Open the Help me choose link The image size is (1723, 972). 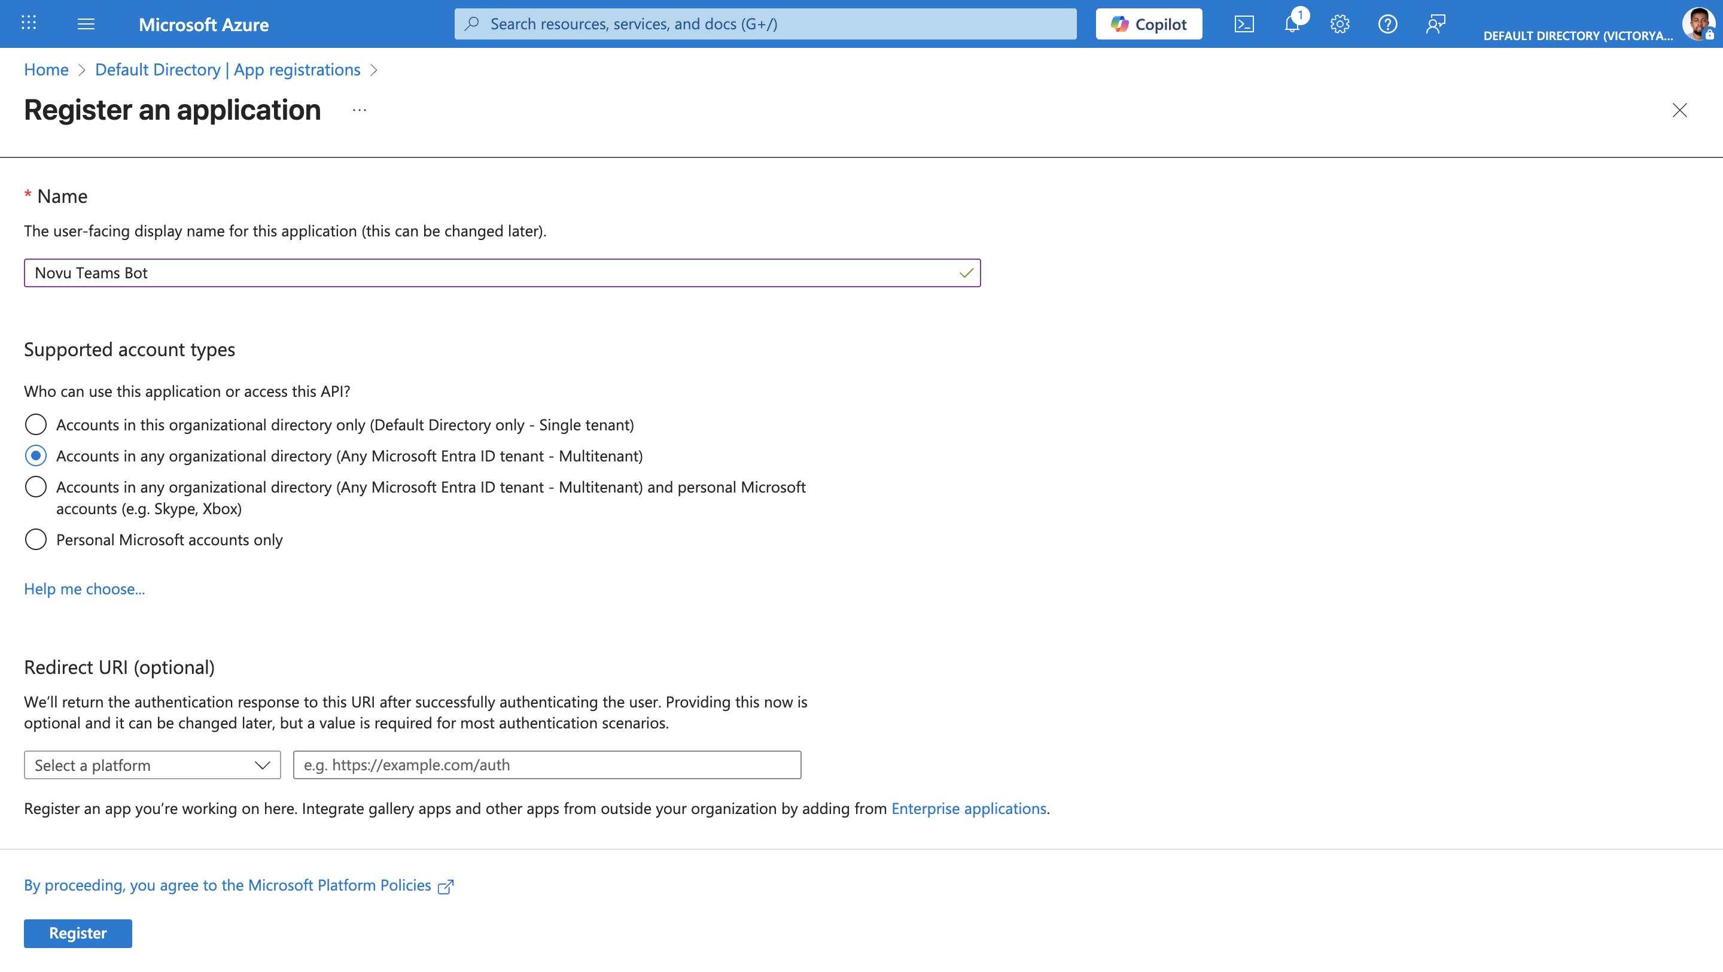[x=84, y=589]
